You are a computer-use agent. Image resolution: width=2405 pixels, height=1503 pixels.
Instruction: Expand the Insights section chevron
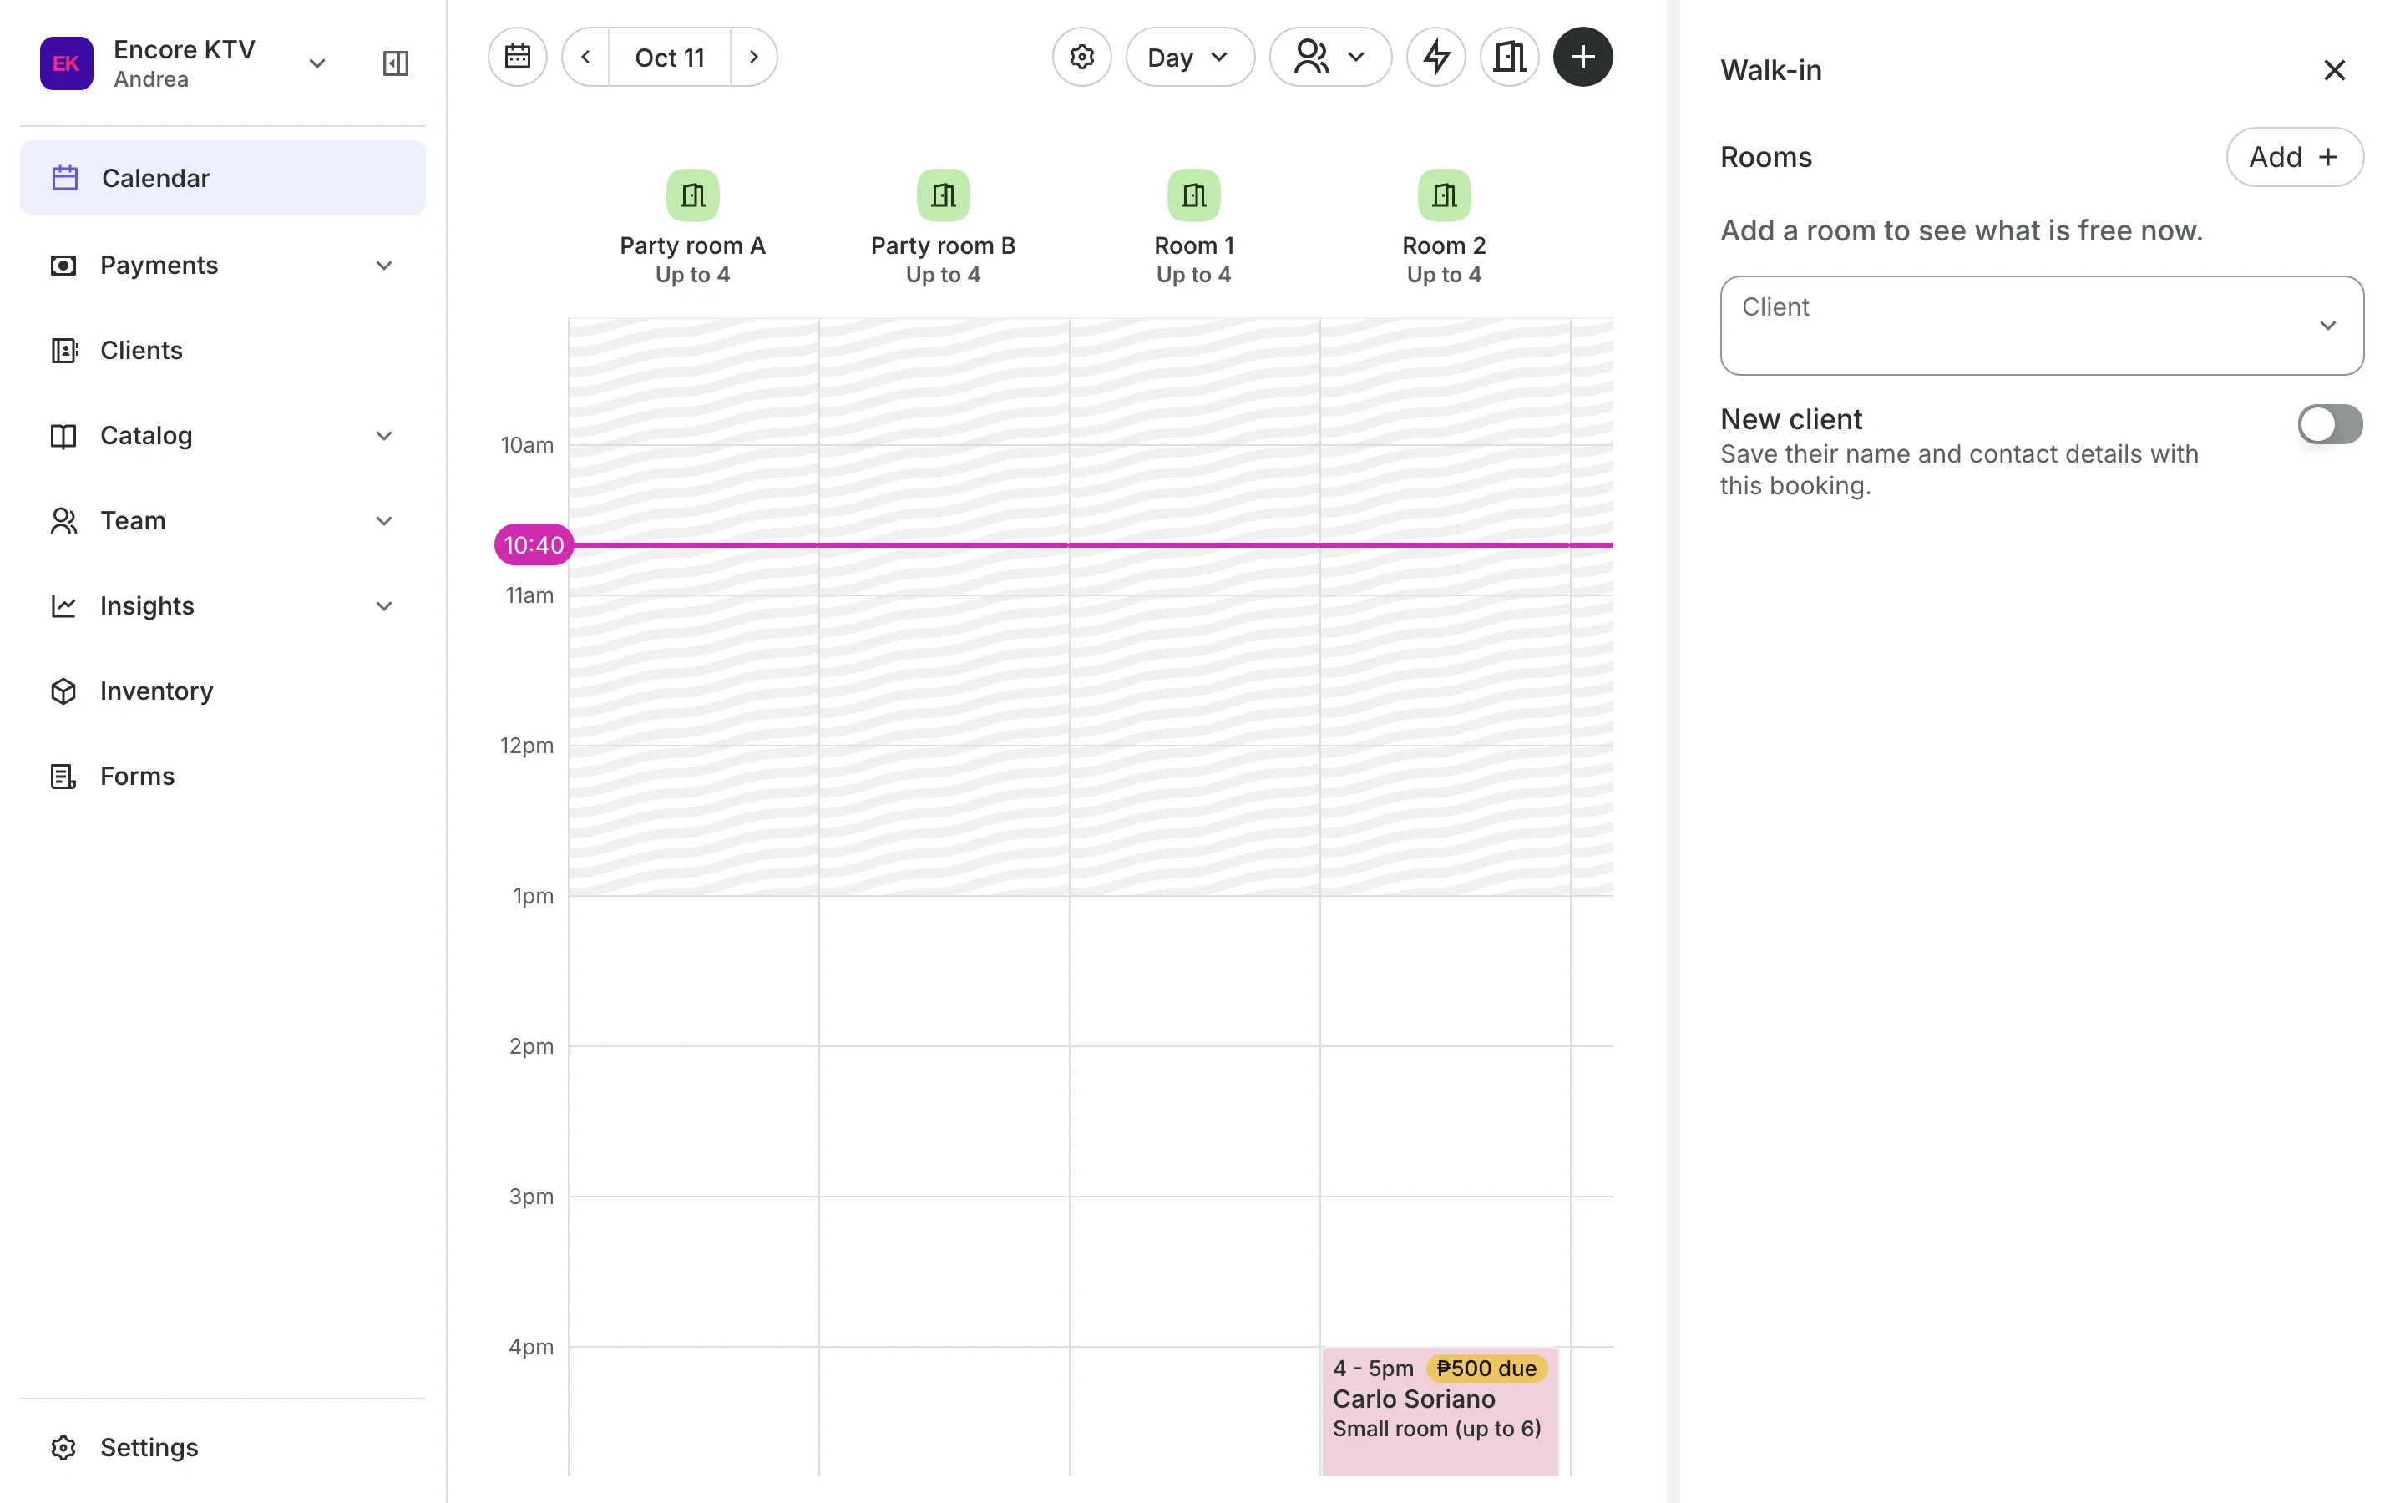coord(385,606)
